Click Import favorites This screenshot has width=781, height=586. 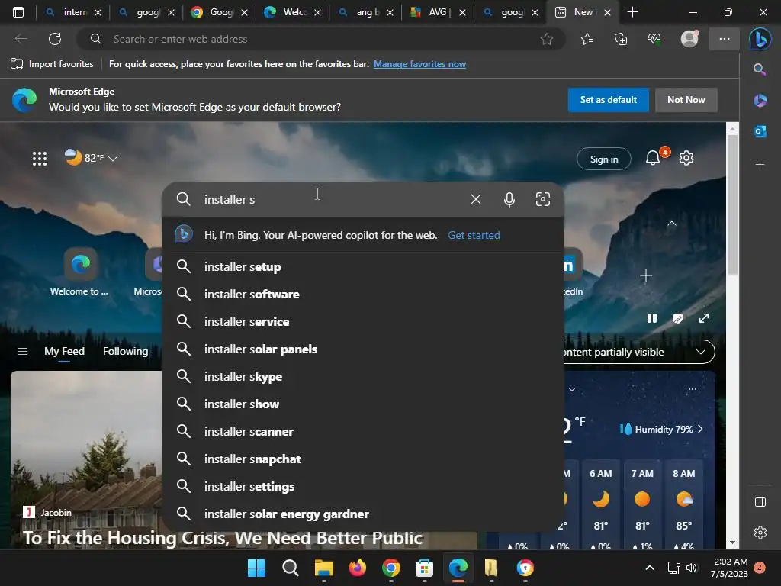pos(52,64)
